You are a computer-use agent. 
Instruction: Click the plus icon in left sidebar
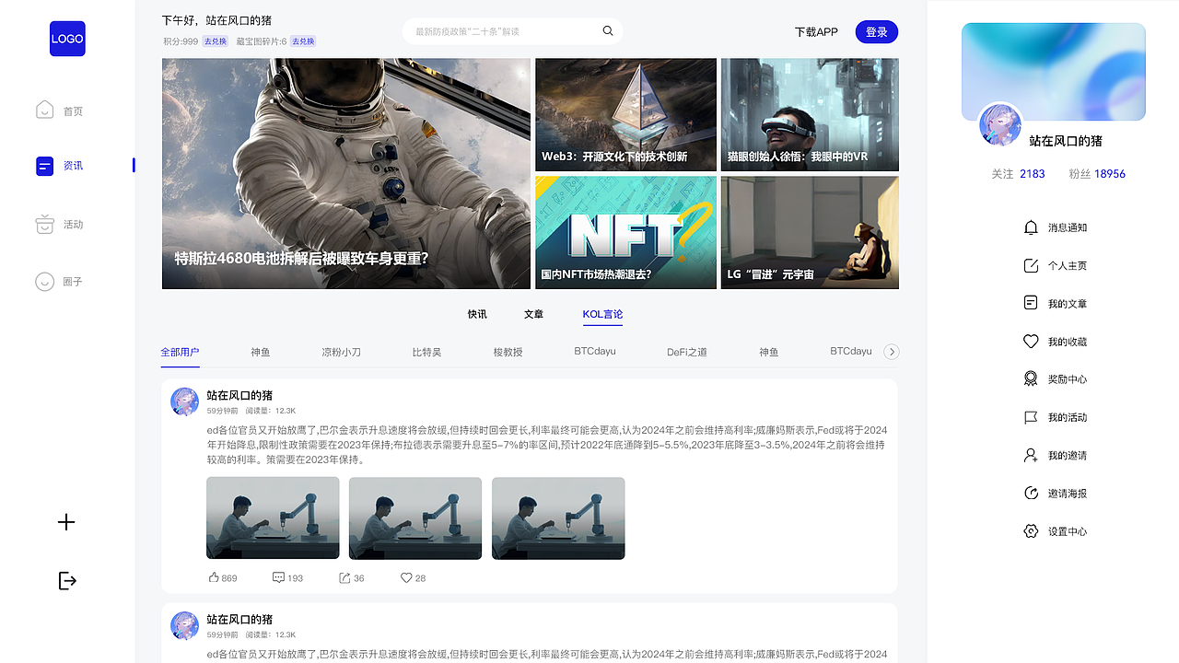(66, 522)
